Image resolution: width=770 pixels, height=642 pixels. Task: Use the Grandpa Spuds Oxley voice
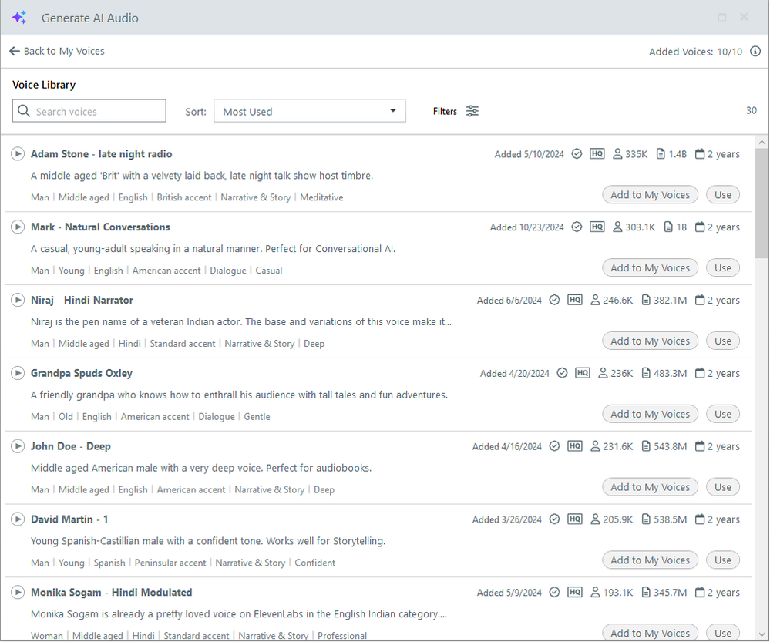[x=722, y=415]
